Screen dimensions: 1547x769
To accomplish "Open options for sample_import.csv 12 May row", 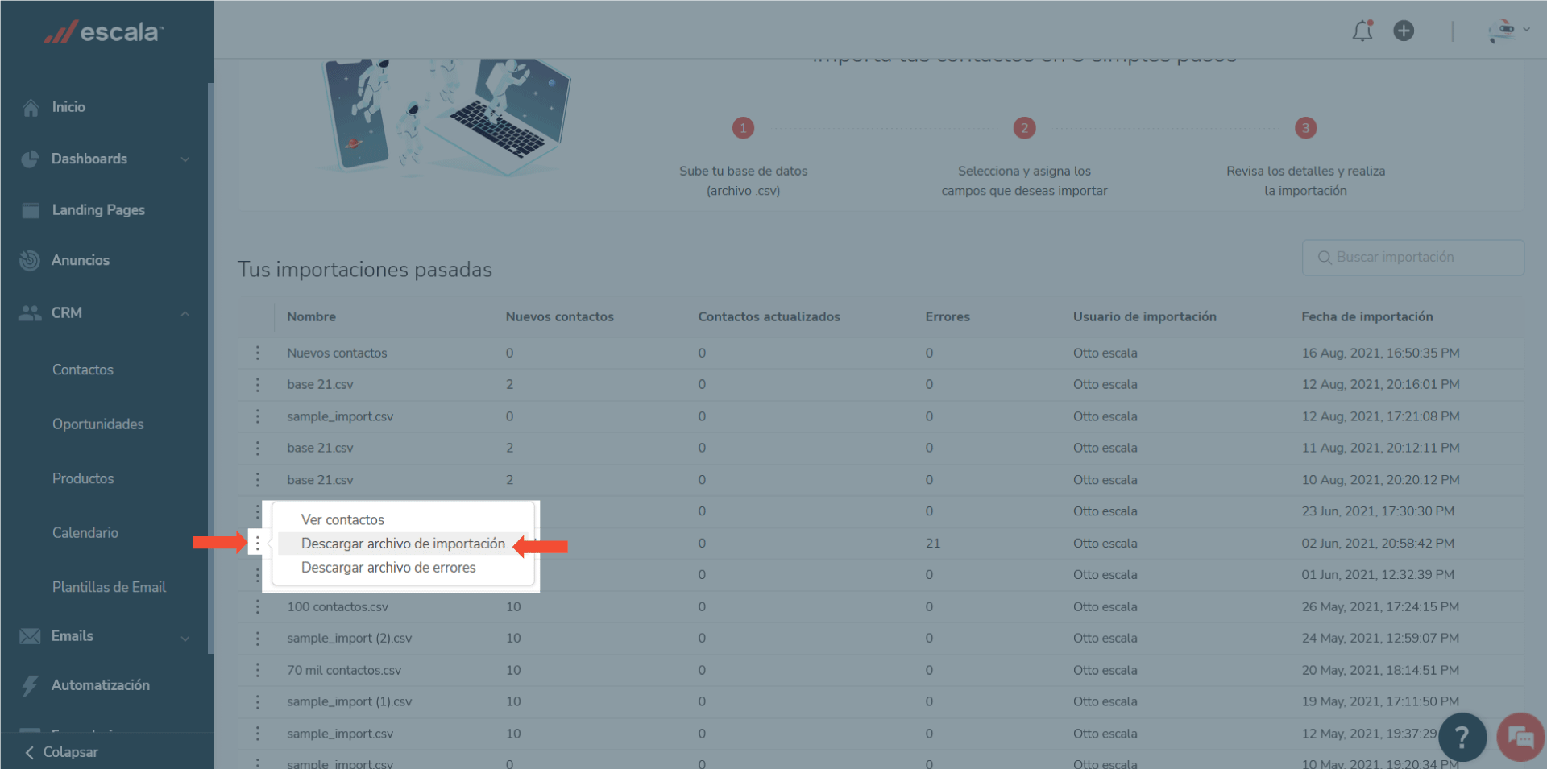I will pos(258,734).
